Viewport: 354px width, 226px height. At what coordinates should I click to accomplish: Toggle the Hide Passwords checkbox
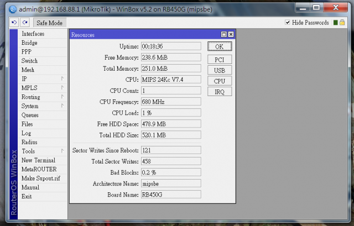click(x=288, y=22)
